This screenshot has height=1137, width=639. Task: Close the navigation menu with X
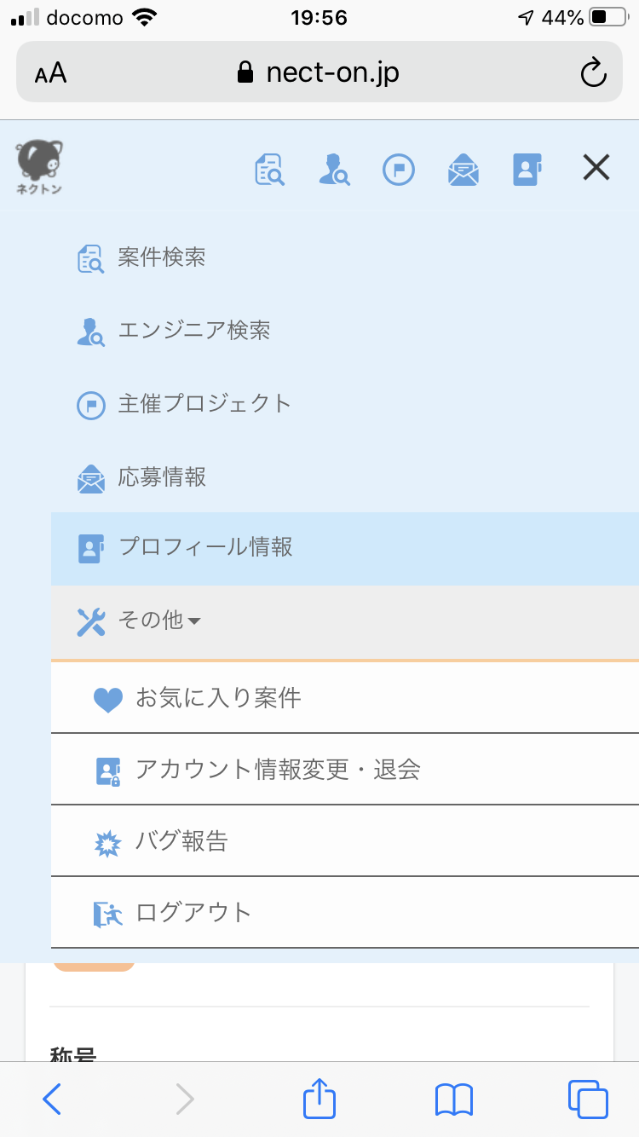(596, 168)
